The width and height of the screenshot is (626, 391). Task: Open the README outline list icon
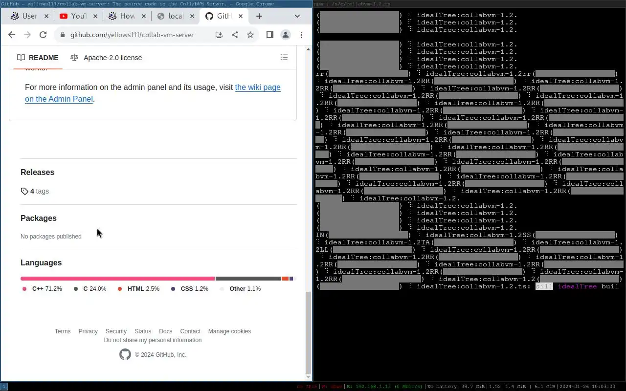coord(284,58)
